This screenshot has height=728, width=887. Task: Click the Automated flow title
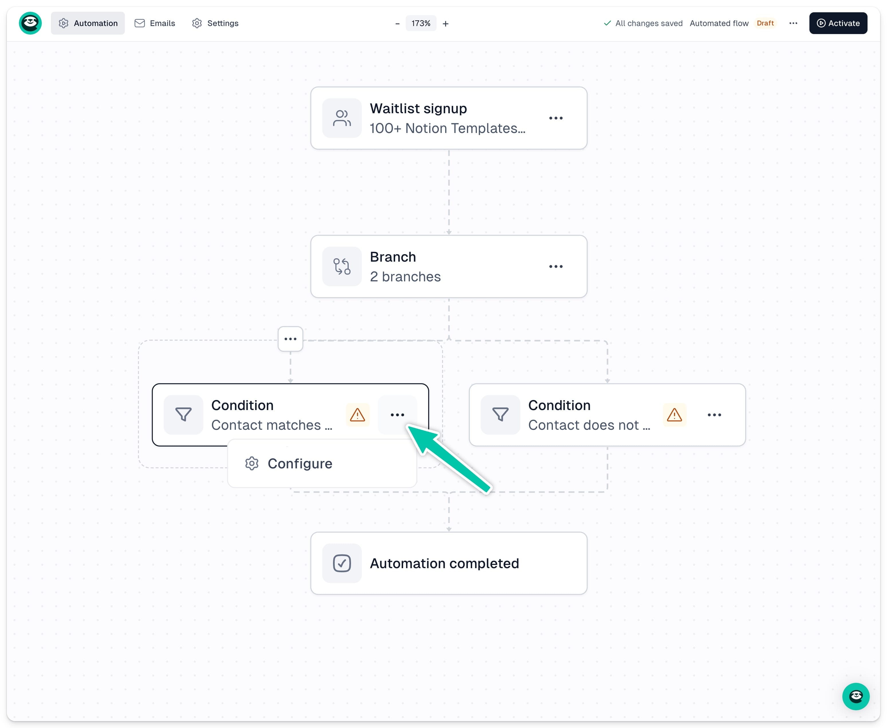point(719,23)
